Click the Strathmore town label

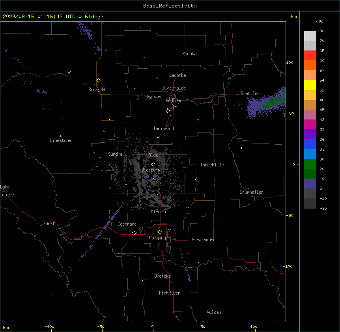[204, 240]
